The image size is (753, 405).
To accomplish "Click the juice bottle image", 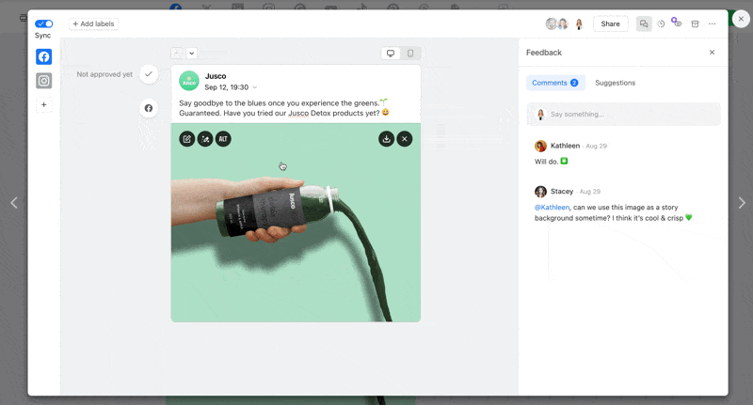I will click(x=296, y=223).
